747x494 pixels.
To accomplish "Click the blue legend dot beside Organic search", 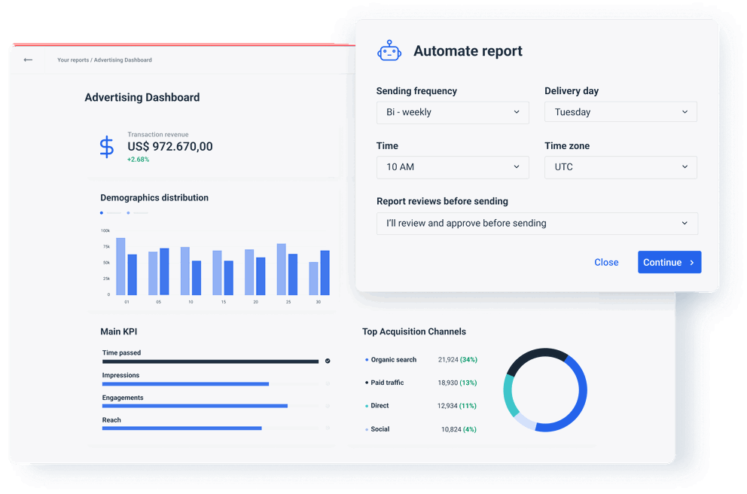I will coord(367,360).
